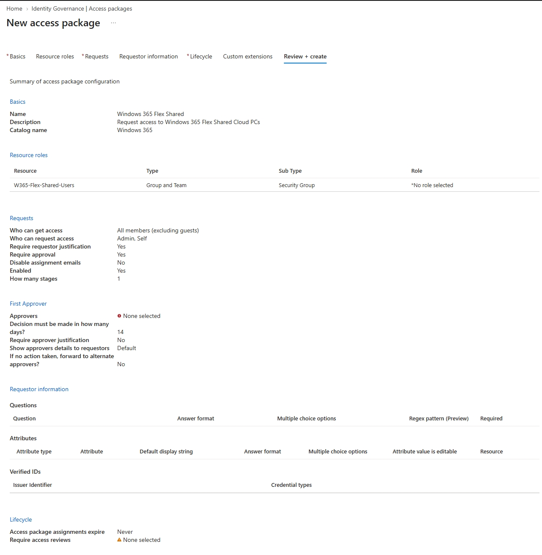Click the Required column header

click(491, 418)
